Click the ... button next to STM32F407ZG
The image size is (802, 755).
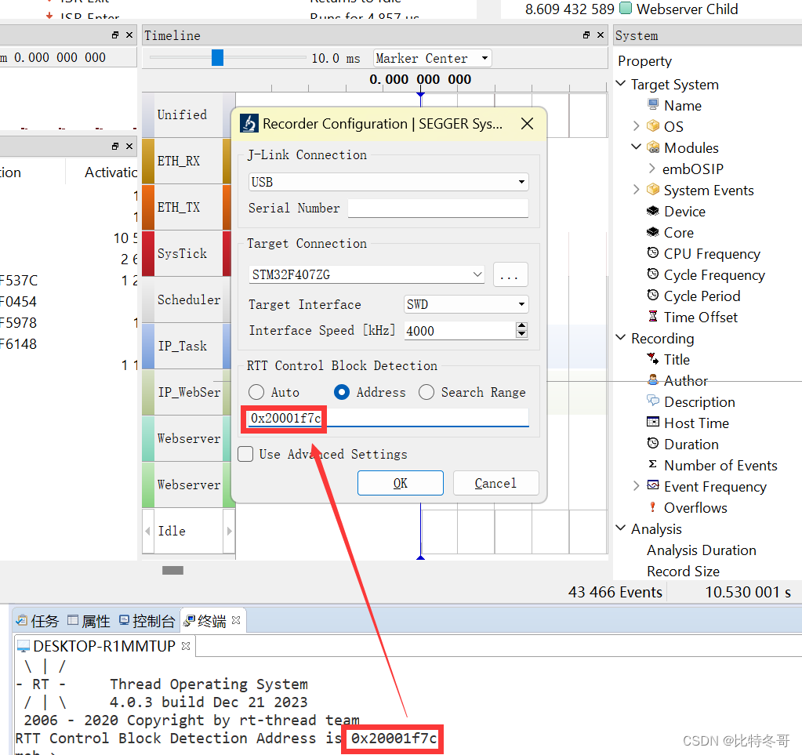510,274
